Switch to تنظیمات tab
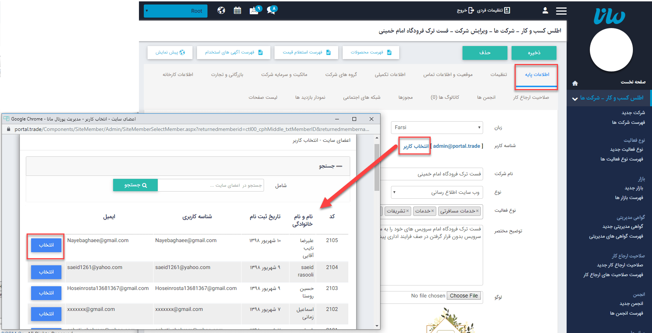This screenshot has width=652, height=333. [x=499, y=75]
